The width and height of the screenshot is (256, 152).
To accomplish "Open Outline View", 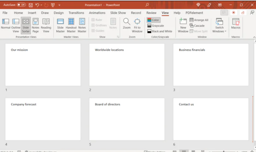I will tap(16, 25).
